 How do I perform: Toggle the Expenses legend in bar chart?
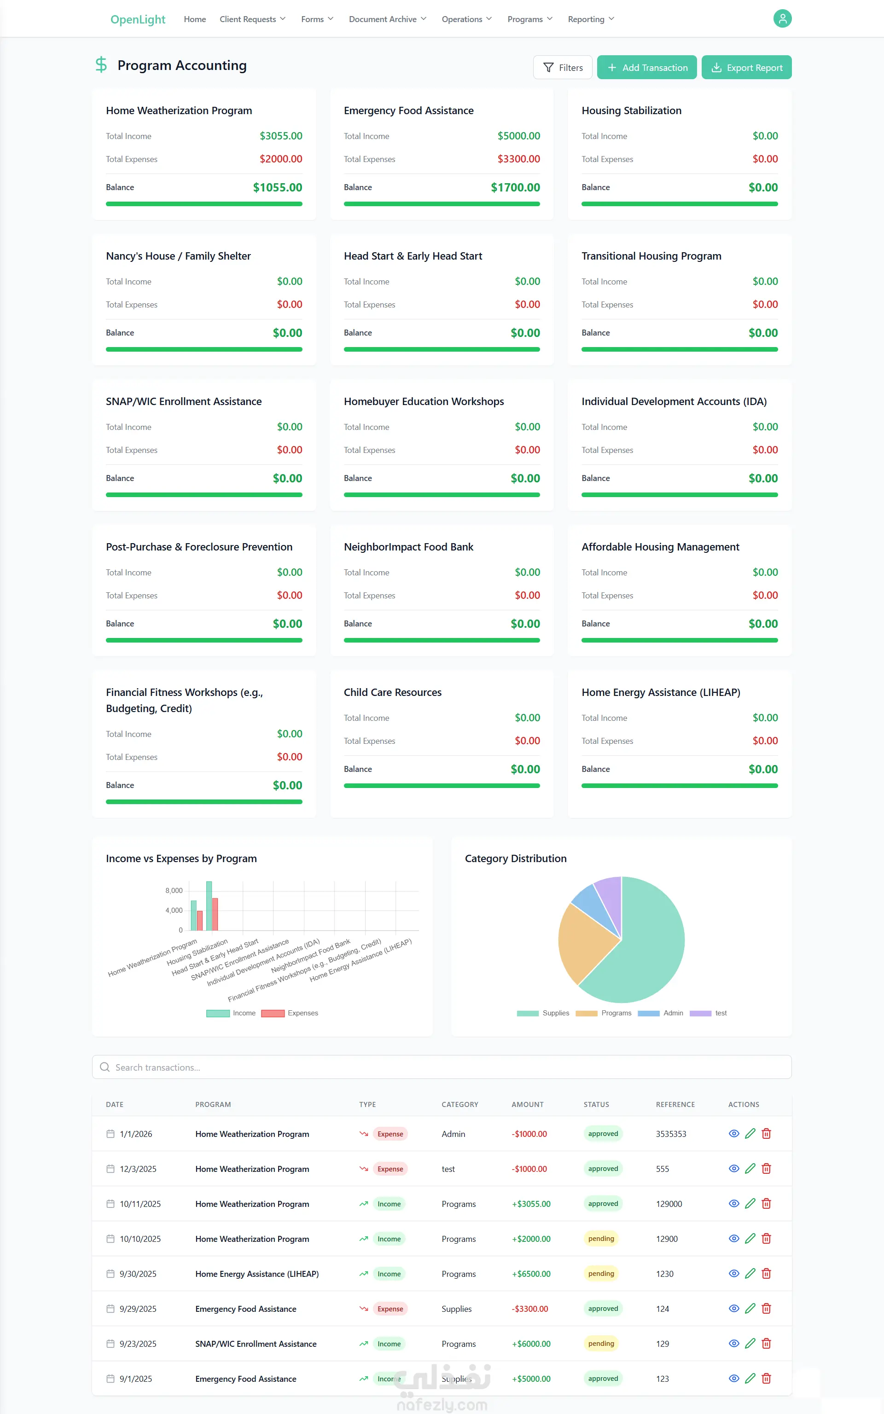pos(290,1013)
